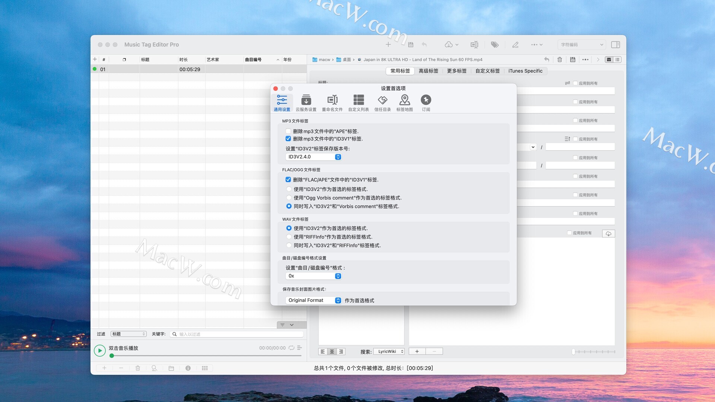Click the info icon in bottom toolbar
The width and height of the screenshot is (715, 402).
pos(188,368)
